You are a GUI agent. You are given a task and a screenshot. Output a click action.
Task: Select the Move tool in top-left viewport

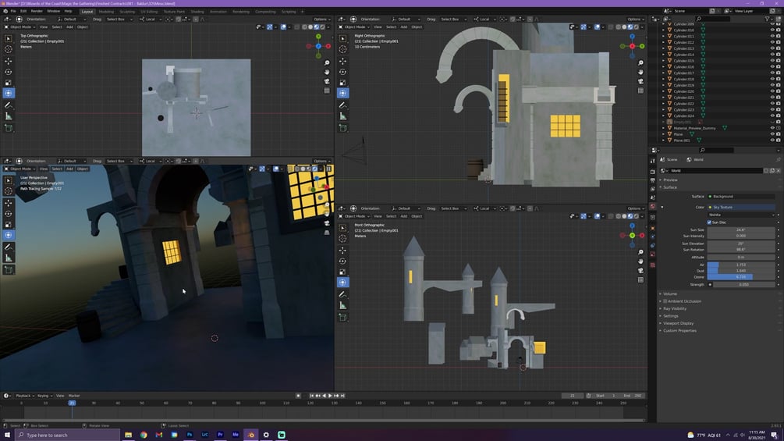pyautogui.click(x=9, y=60)
